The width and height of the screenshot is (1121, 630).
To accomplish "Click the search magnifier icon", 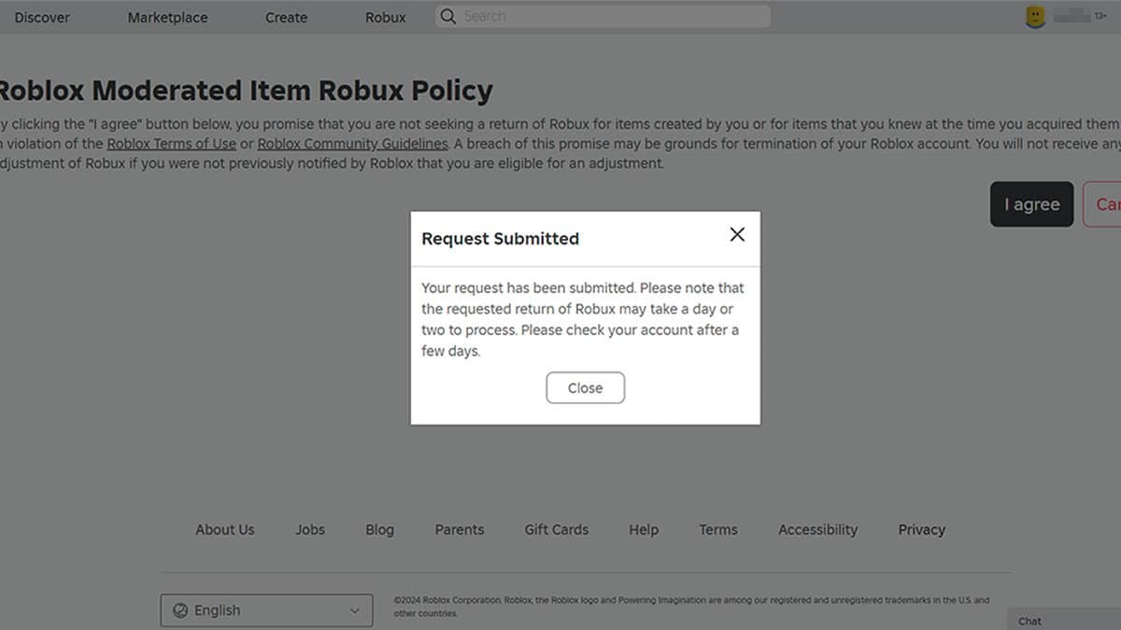I will coord(447,16).
